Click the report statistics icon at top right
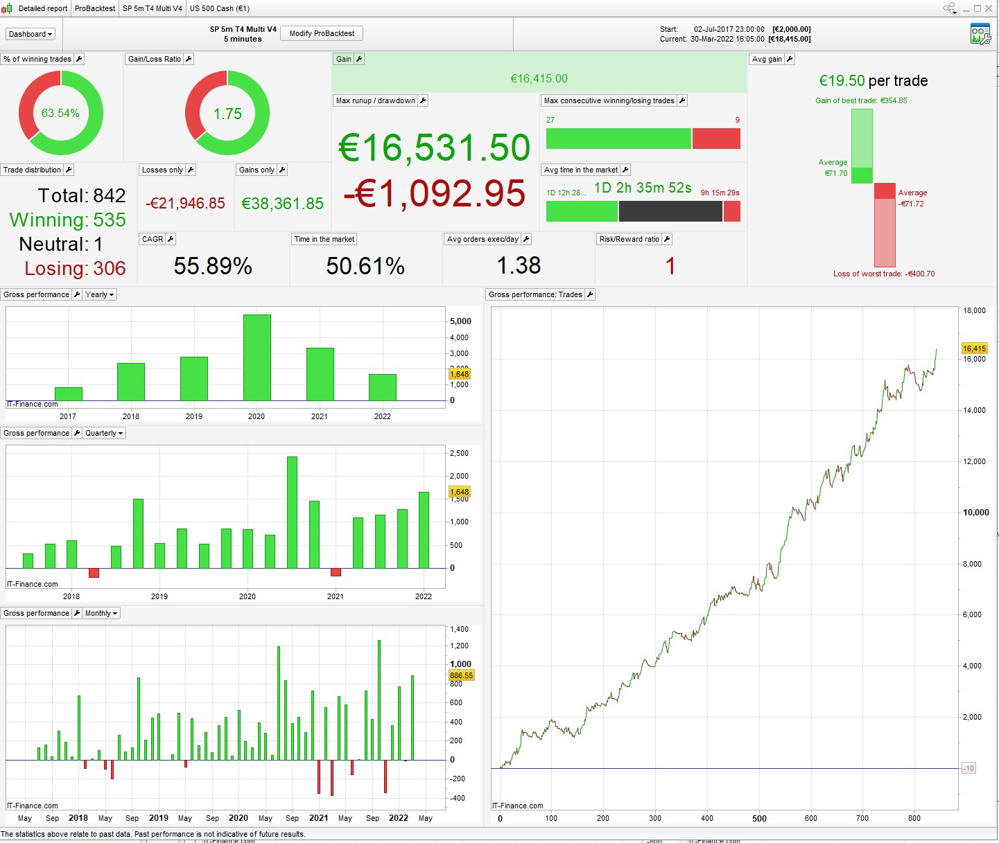Screen dimensions: 999x843 pyautogui.click(x=980, y=34)
